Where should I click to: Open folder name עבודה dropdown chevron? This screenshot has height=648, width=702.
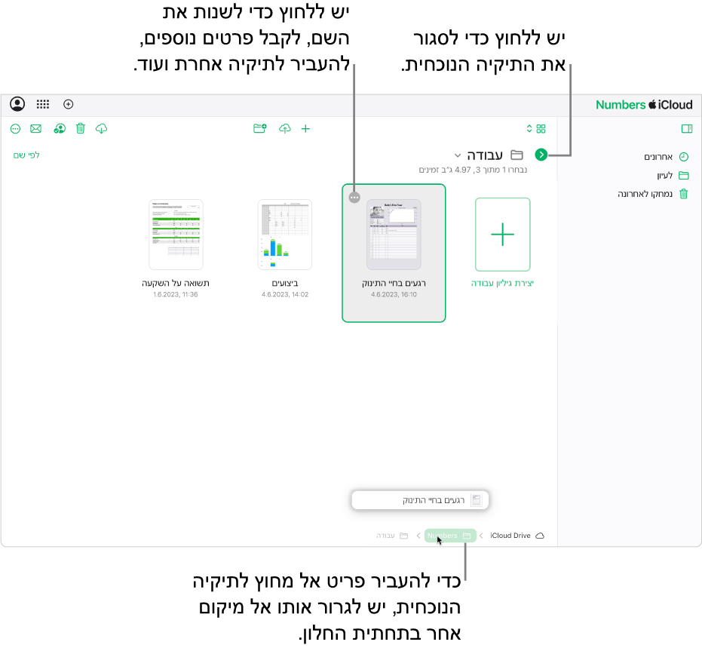point(458,155)
